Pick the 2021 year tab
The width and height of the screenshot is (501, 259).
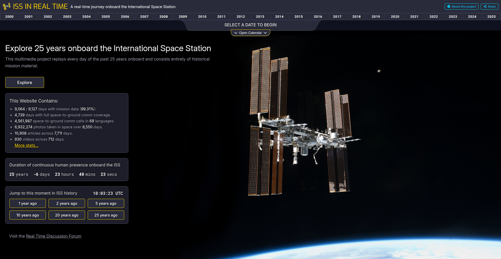coord(414,16)
